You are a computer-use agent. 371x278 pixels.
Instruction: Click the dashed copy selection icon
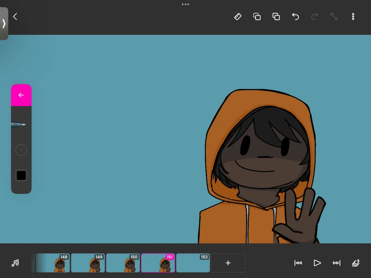[257, 17]
